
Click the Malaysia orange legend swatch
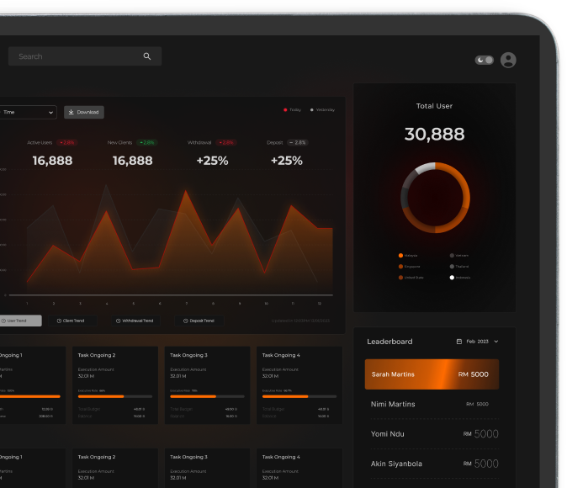point(400,255)
